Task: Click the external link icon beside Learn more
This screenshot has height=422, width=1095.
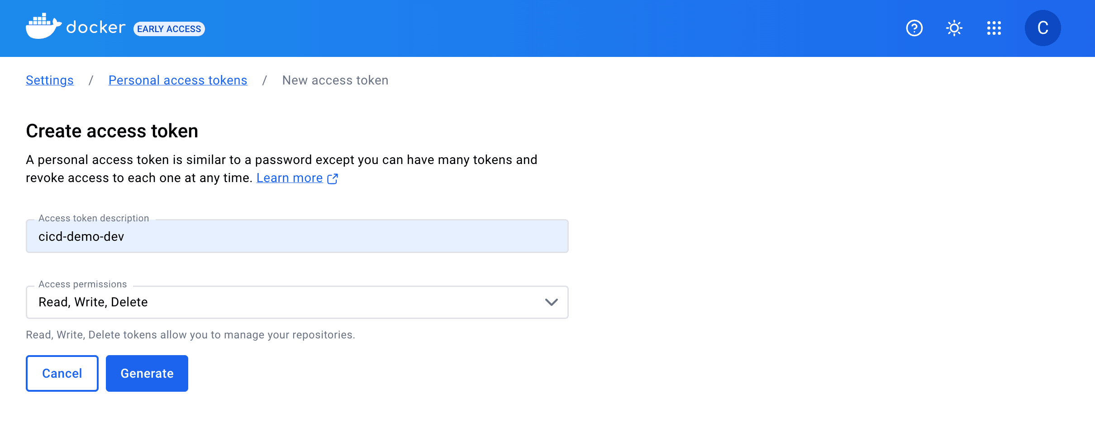Action: pyautogui.click(x=333, y=179)
